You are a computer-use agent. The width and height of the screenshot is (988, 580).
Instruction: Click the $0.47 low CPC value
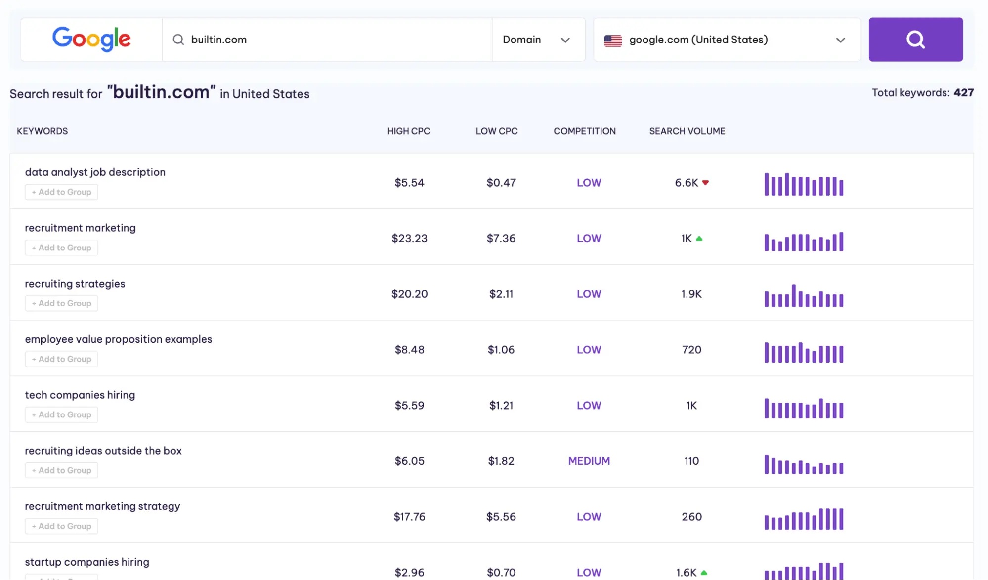501,183
